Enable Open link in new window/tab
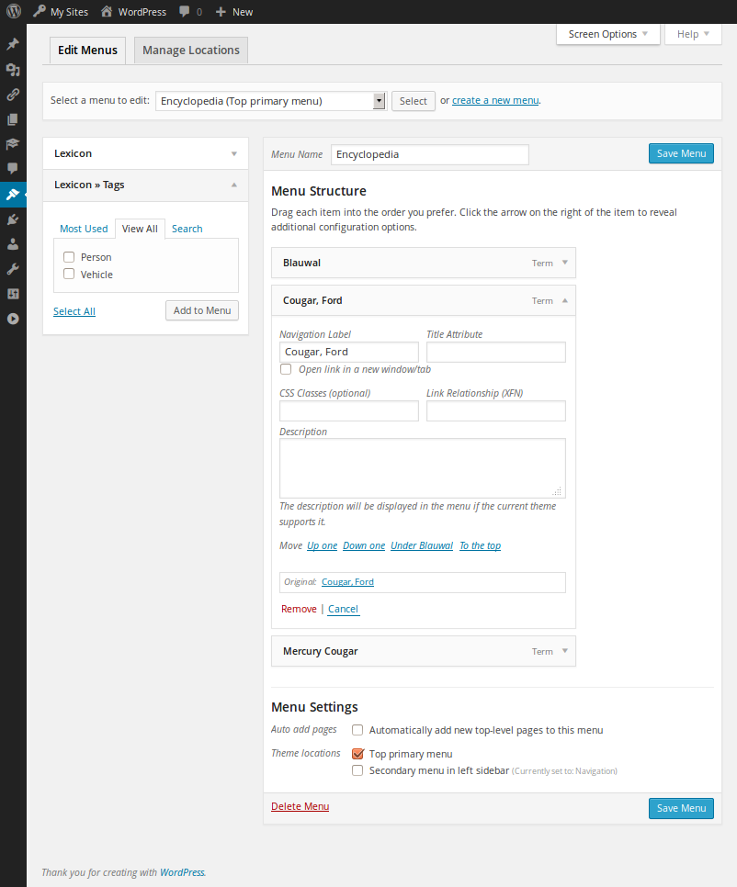 click(x=286, y=369)
